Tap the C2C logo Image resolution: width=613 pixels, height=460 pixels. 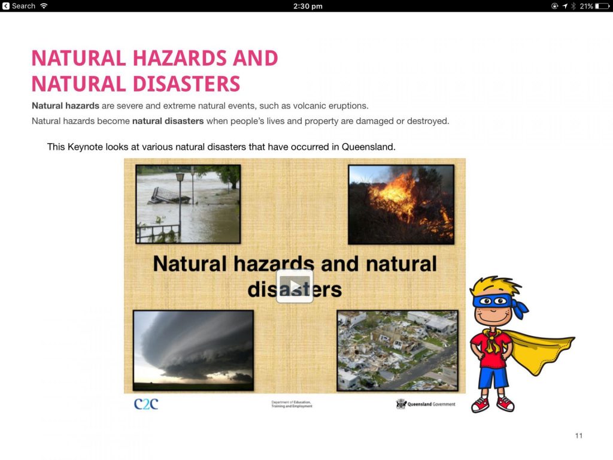tap(146, 404)
